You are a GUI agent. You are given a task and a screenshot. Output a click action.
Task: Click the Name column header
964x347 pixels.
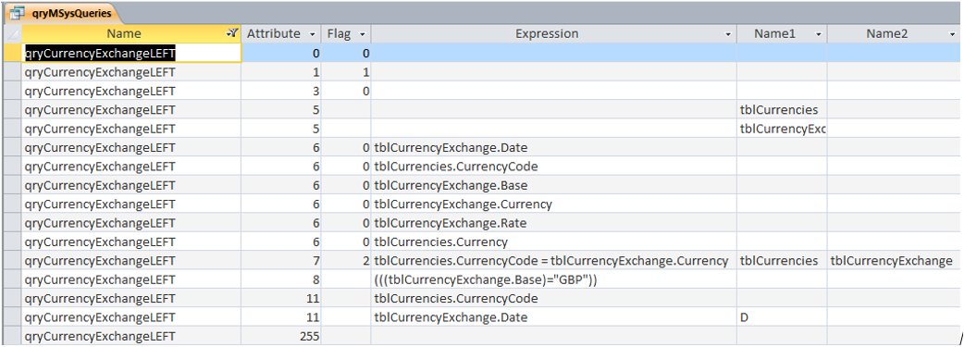point(131,34)
